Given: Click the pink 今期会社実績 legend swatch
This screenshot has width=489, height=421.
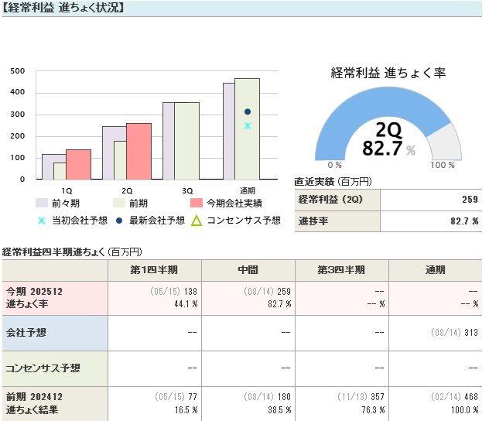Looking at the screenshot, I should pyautogui.click(x=197, y=203).
